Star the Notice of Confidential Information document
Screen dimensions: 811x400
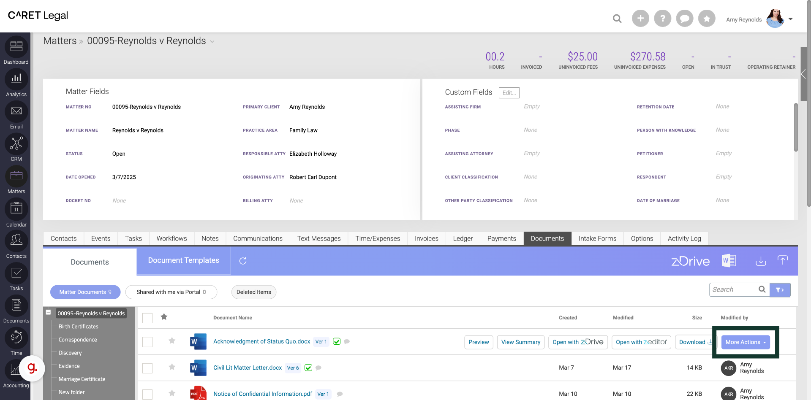172,393
